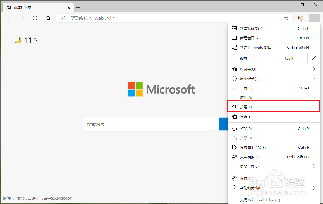The width and height of the screenshot is (323, 204).
Task: Click the Microsoft logo
Action: point(161,89)
